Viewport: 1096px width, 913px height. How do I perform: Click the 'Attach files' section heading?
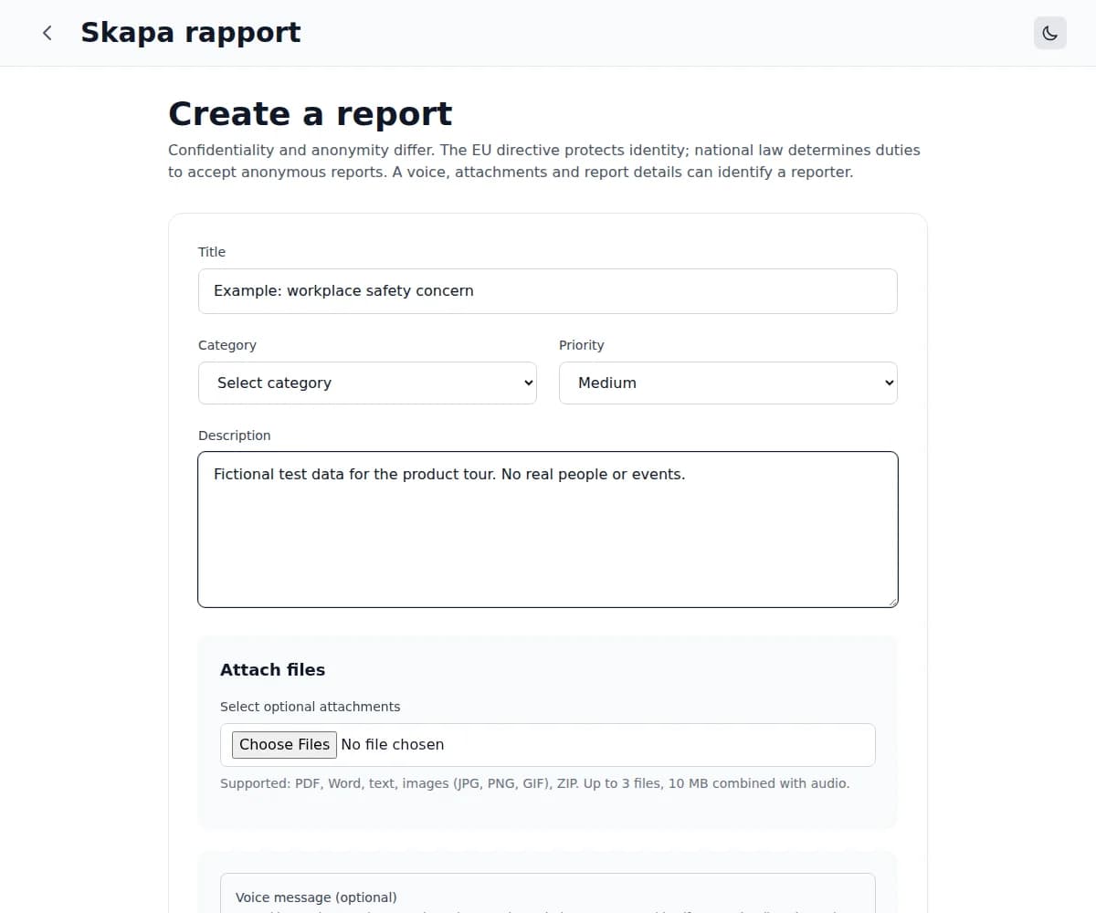[x=273, y=669]
